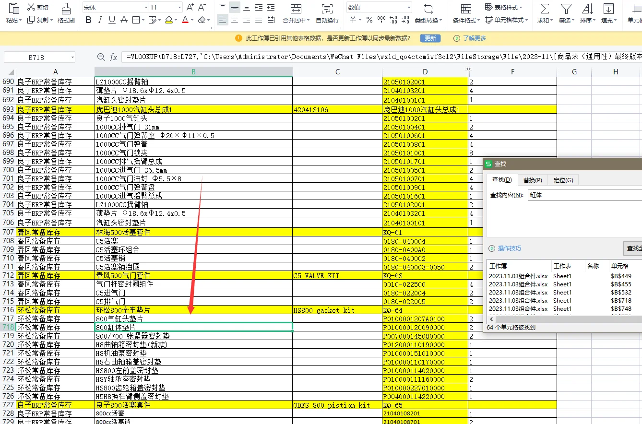Click the zoom magnifier beside the formula bar
Viewport: 642px width, 424px height.
click(x=101, y=57)
